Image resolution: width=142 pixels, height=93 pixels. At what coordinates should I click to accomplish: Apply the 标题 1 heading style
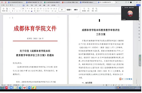tap(69, 10)
